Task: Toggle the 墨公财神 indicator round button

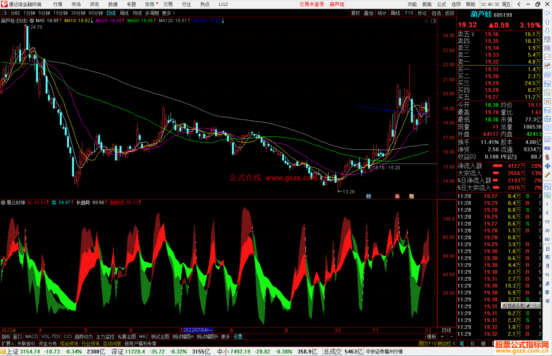Action: tap(3, 203)
